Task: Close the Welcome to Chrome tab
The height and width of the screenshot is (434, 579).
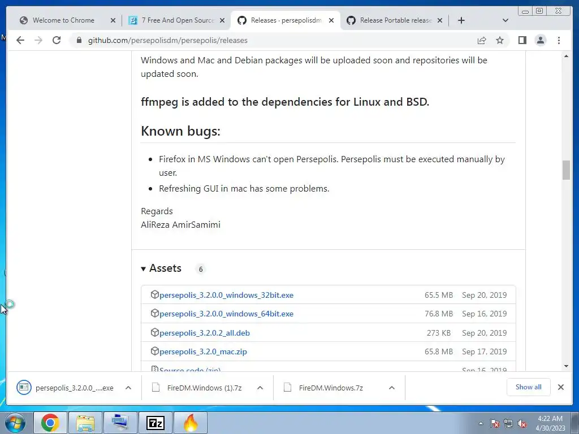Action: pyautogui.click(x=113, y=20)
